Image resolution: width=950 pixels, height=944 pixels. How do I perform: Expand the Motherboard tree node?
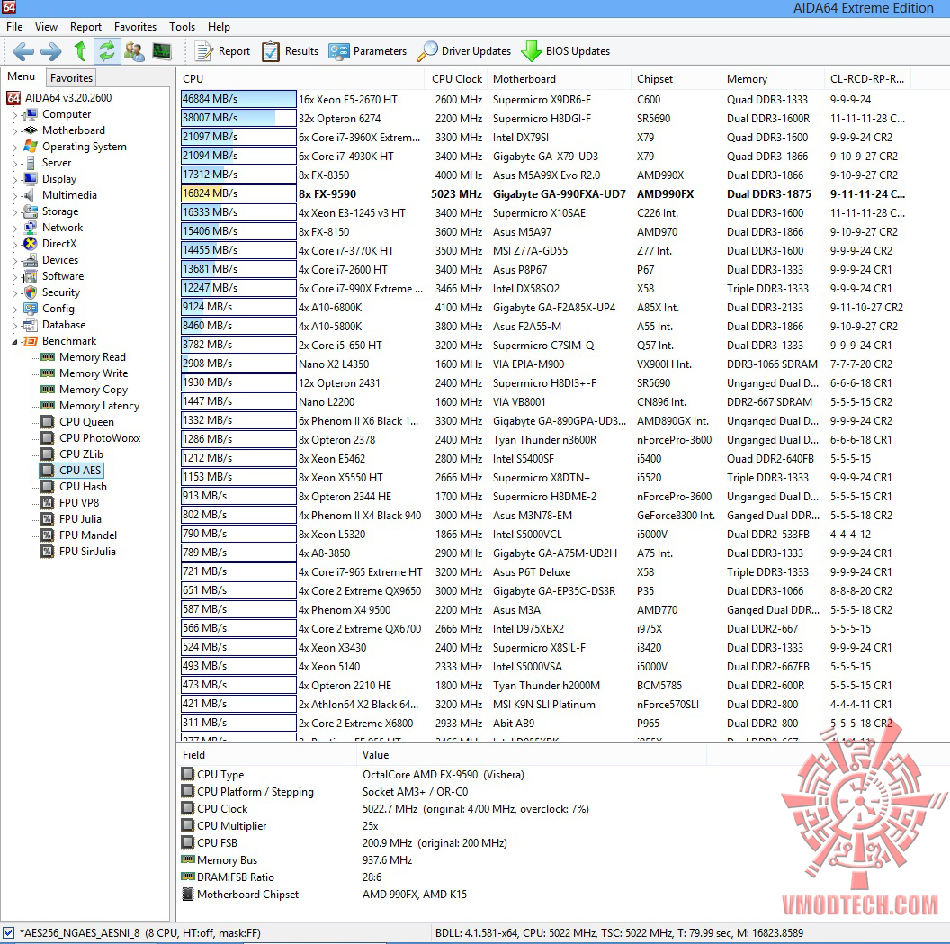[14, 130]
